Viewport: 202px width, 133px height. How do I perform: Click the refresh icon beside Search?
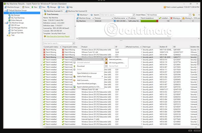tap(92, 15)
